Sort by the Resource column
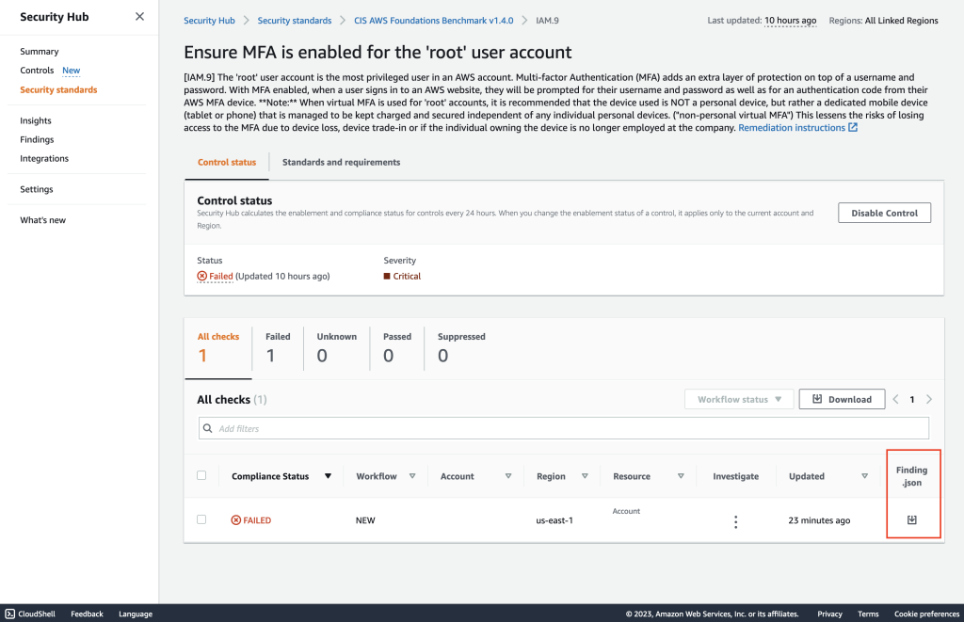The width and height of the screenshot is (964, 622). (x=681, y=476)
